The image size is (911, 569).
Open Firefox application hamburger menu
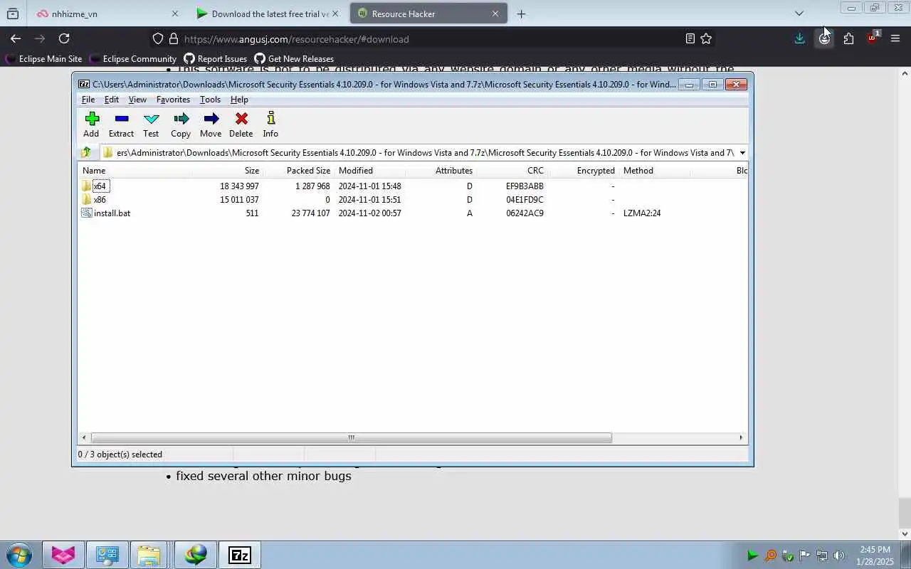895,38
